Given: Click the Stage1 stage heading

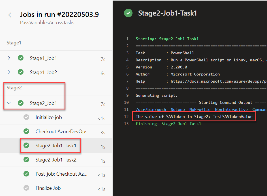Looking at the screenshot, I should click(x=14, y=43).
